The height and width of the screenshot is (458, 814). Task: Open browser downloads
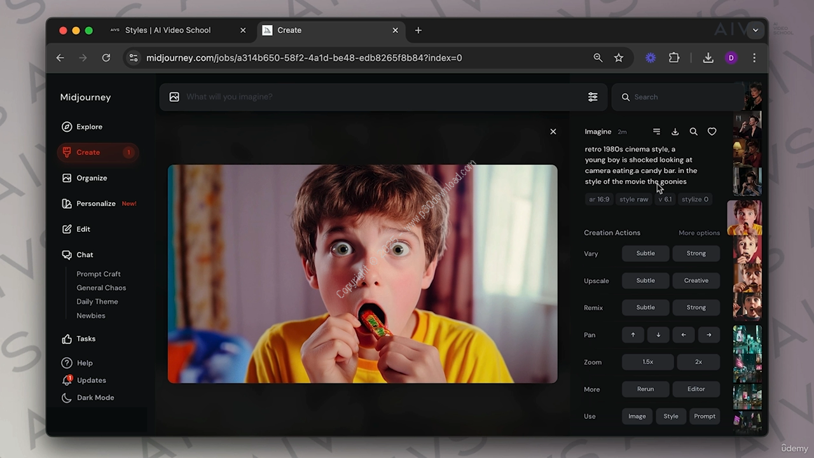(708, 58)
